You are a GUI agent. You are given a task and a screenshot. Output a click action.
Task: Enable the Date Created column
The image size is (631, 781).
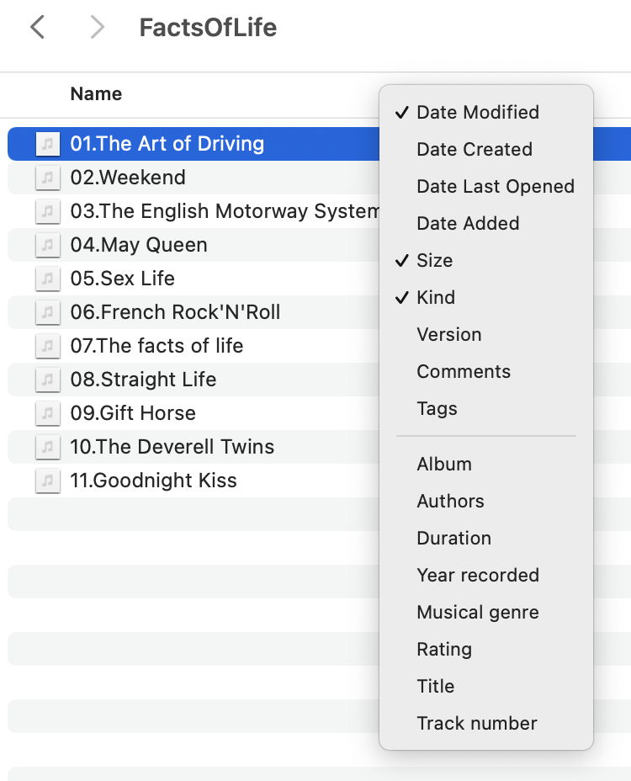(x=474, y=149)
